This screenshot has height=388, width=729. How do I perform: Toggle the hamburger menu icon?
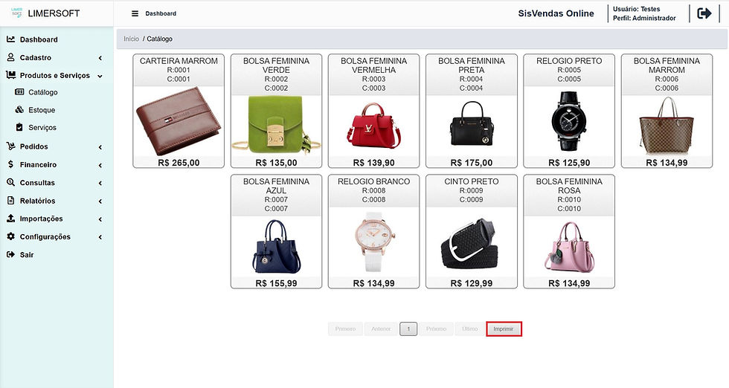(135, 13)
